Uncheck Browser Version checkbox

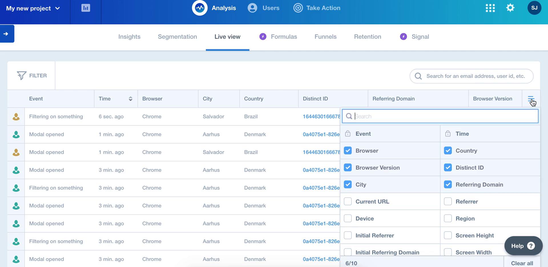click(348, 167)
